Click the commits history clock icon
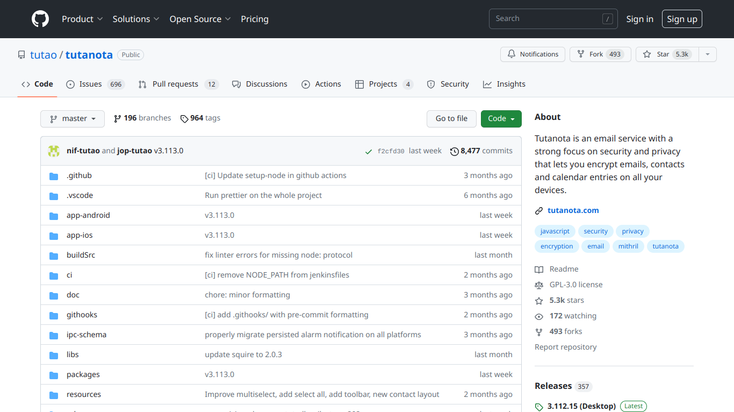Image resolution: width=734 pixels, height=412 pixels. [455, 152]
